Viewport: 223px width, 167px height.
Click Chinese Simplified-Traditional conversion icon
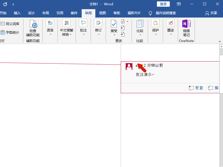[x=66, y=23]
